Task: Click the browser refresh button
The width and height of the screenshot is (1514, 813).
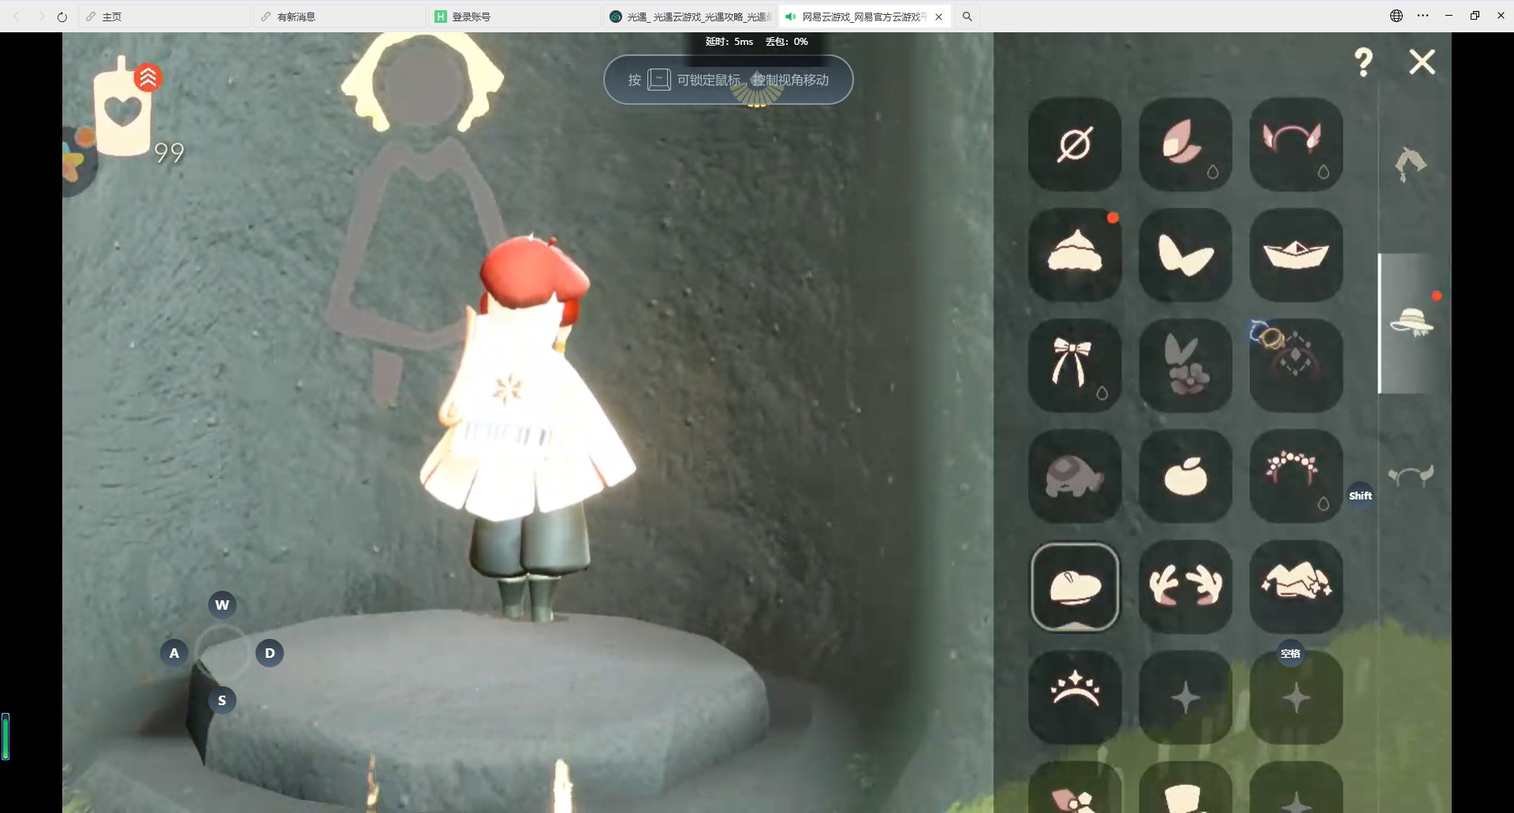Action: pos(62,17)
